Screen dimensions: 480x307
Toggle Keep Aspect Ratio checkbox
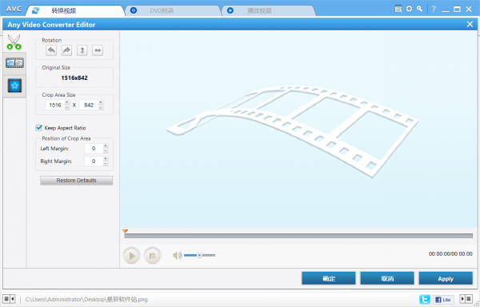click(x=39, y=128)
